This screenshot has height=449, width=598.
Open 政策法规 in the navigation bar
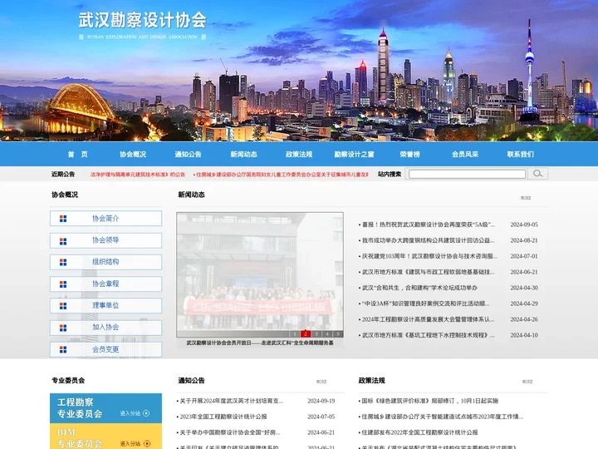coord(299,155)
